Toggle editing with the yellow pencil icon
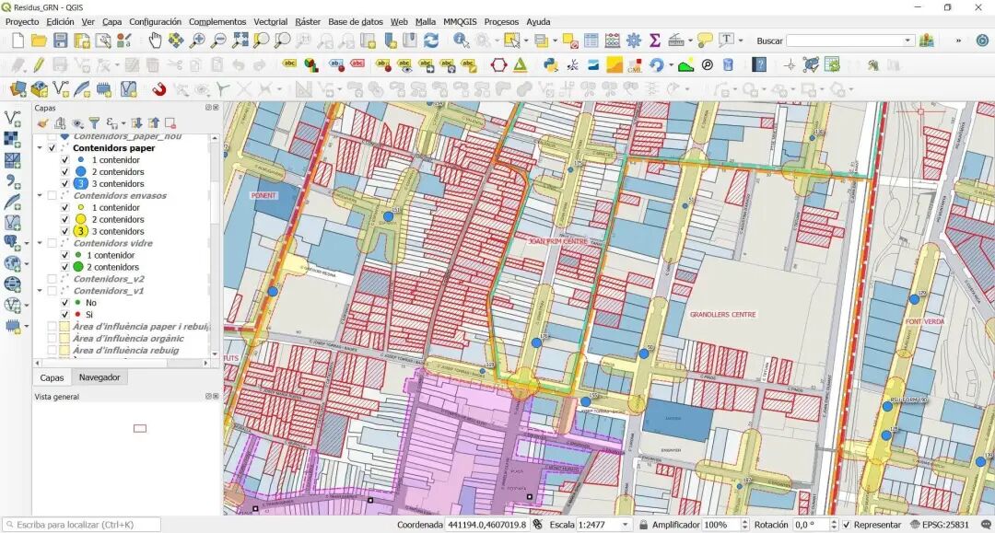Screen dimensions: 995x533 (x=39, y=64)
